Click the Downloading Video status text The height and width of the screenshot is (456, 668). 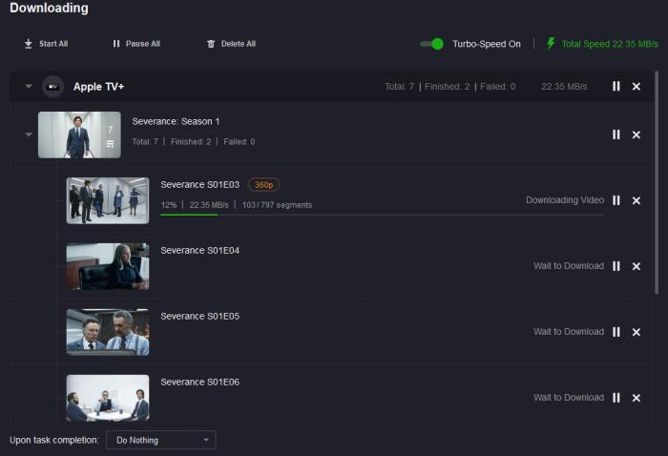[565, 200]
